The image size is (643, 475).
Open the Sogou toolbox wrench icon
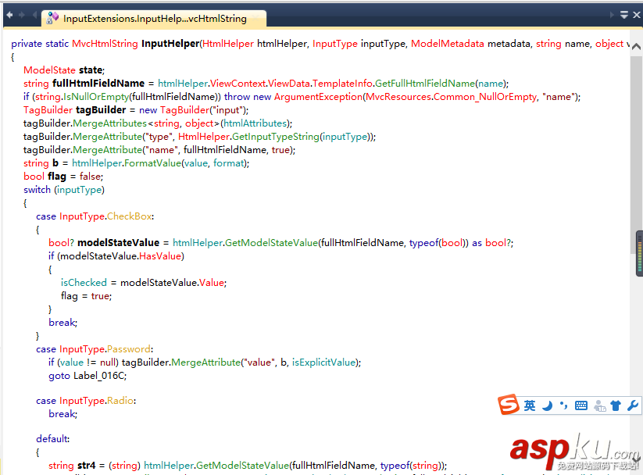click(x=631, y=405)
